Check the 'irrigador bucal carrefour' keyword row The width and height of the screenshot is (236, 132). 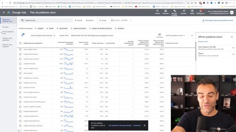point(20,78)
